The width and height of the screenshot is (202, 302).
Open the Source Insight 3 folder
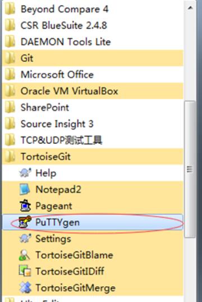[93, 123]
